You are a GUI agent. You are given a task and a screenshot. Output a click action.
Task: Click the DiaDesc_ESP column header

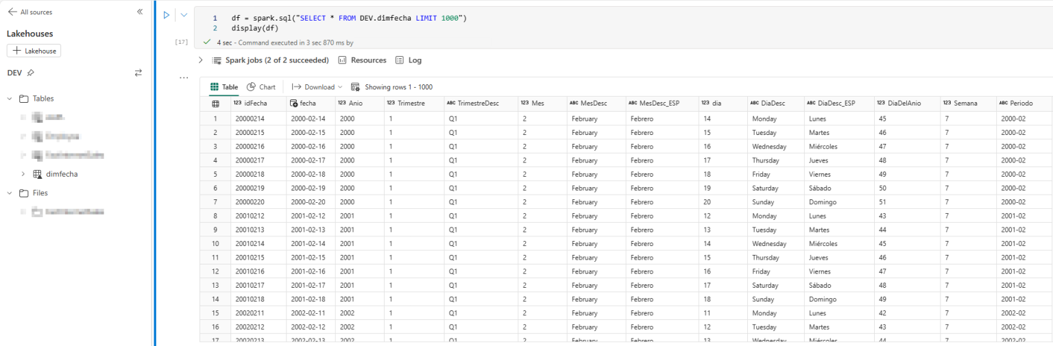click(839, 103)
